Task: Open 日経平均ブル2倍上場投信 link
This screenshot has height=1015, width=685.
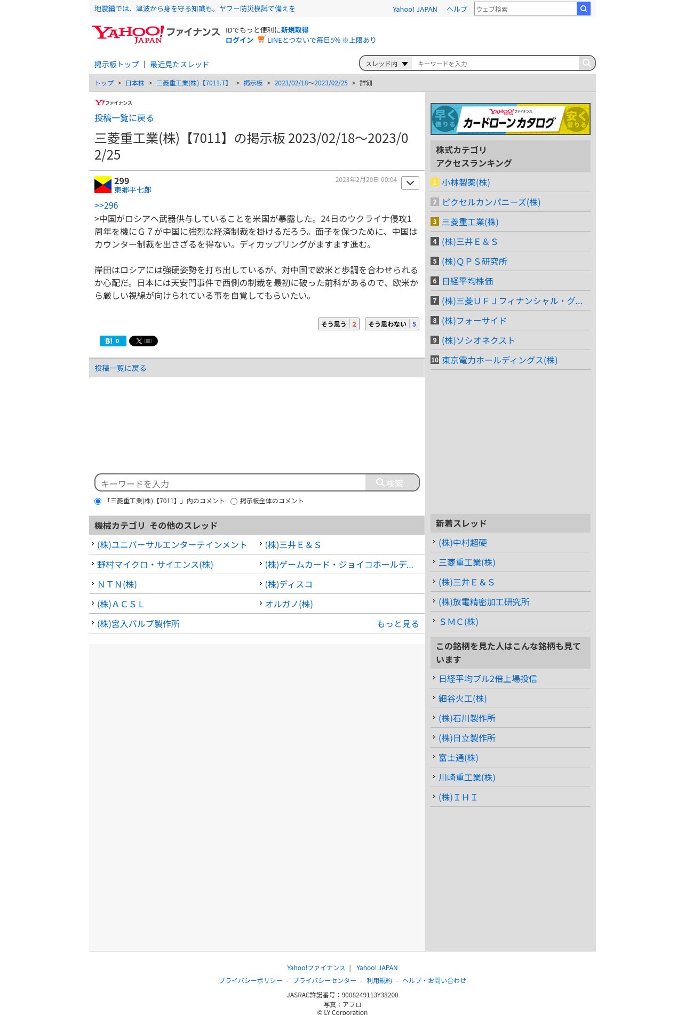Action: [488, 679]
